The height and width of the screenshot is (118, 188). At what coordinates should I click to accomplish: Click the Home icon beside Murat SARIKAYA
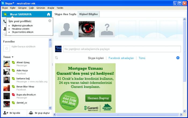pos(49,14)
